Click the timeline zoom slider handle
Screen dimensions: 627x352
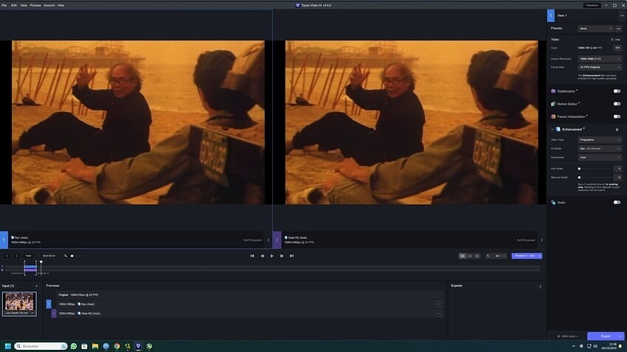pyautogui.click(x=72, y=256)
